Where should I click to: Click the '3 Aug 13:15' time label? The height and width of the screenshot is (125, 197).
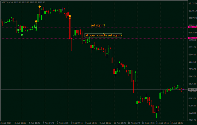(x=20, y=123)
